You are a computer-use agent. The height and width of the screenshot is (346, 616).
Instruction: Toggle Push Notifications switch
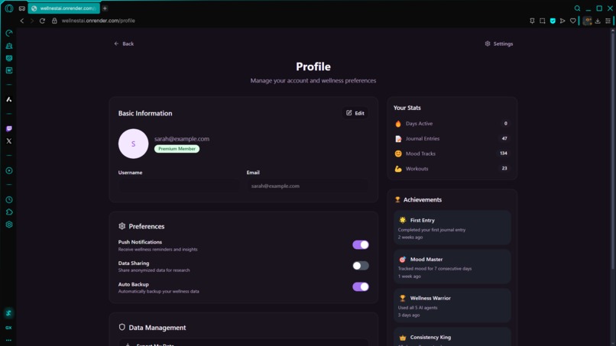tap(360, 244)
